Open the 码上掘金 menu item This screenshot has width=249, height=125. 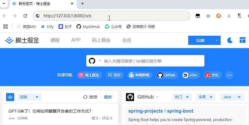tap(101, 40)
